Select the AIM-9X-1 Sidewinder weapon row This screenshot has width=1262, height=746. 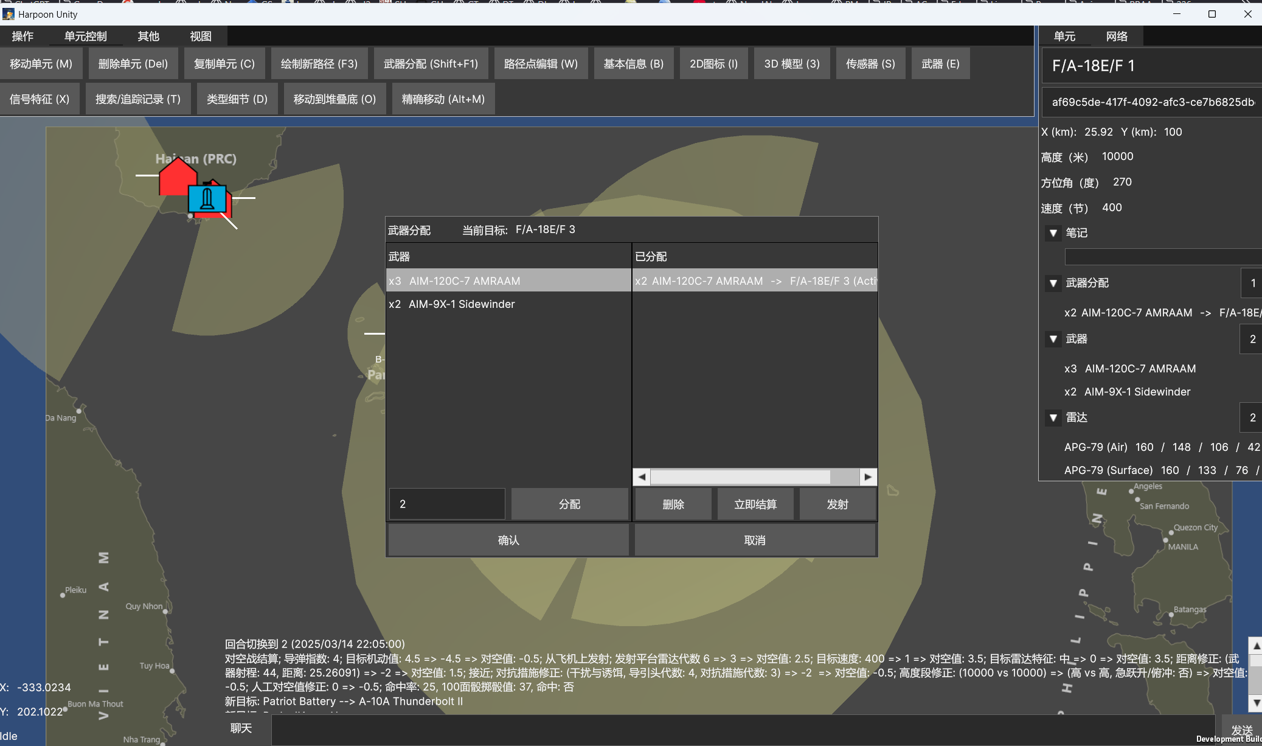(x=508, y=304)
